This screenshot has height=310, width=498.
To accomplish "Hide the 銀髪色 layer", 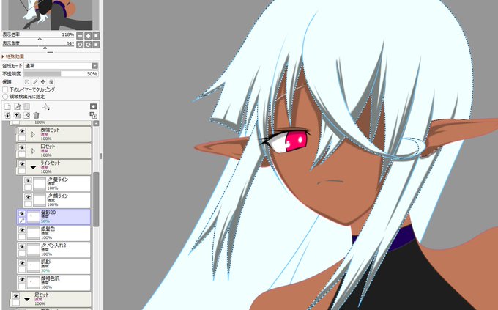I will (21, 230).
